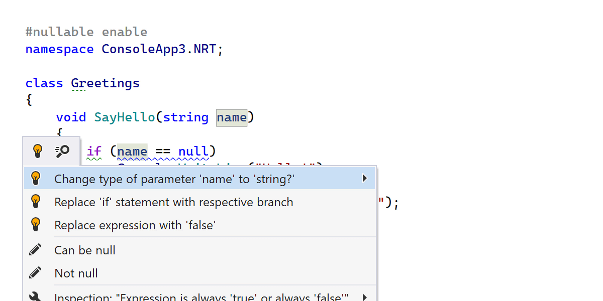
Task: Click the 'namespace' keyword
Action: (x=60, y=49)
